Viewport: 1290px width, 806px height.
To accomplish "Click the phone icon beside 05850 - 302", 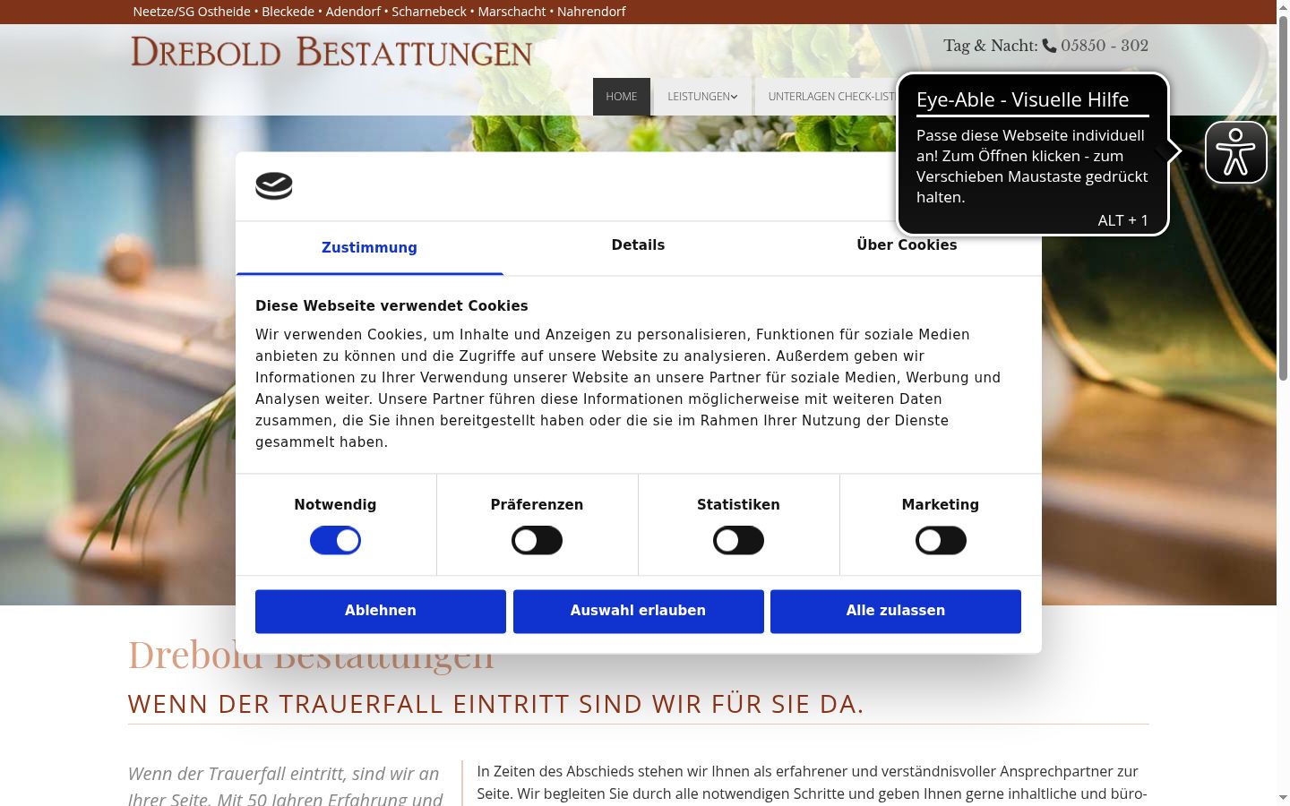I will (x=1049, y=46).
